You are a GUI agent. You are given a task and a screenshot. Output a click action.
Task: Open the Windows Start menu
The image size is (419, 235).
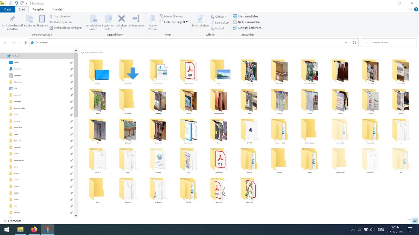[x=6, y=229]
